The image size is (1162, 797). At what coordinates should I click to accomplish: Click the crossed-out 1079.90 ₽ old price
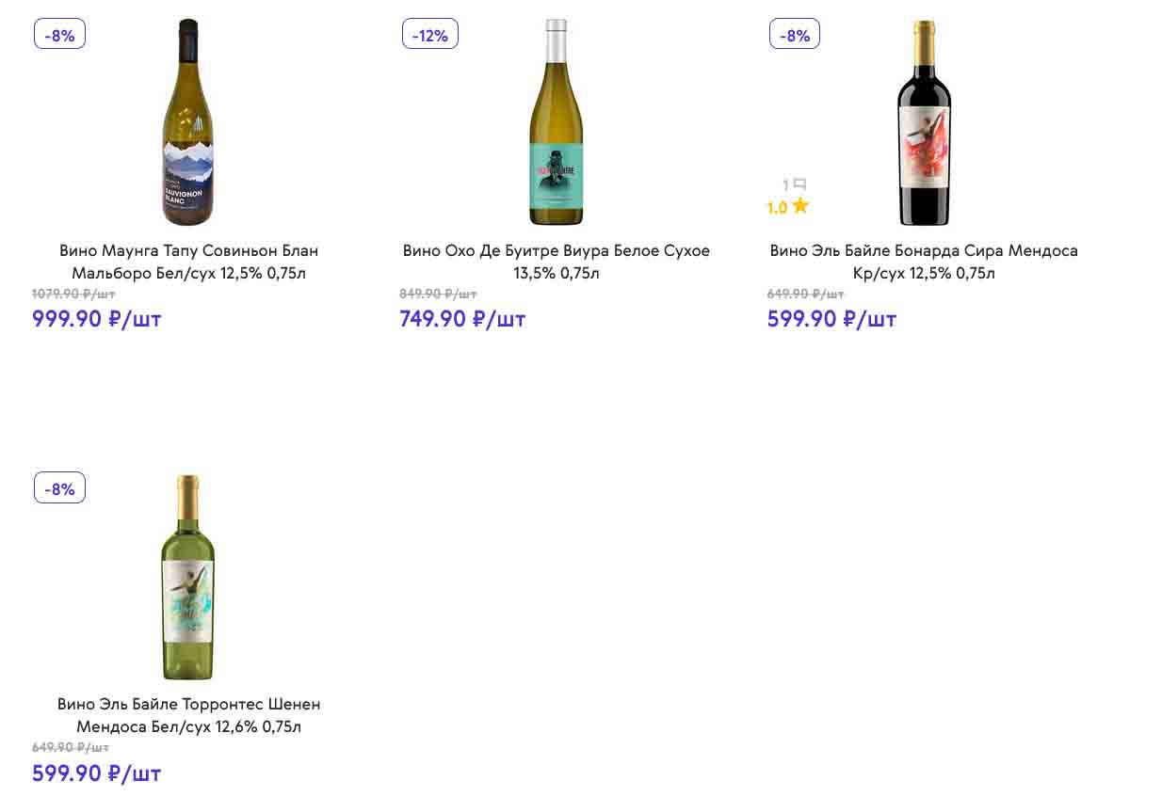tap(73, 294)
